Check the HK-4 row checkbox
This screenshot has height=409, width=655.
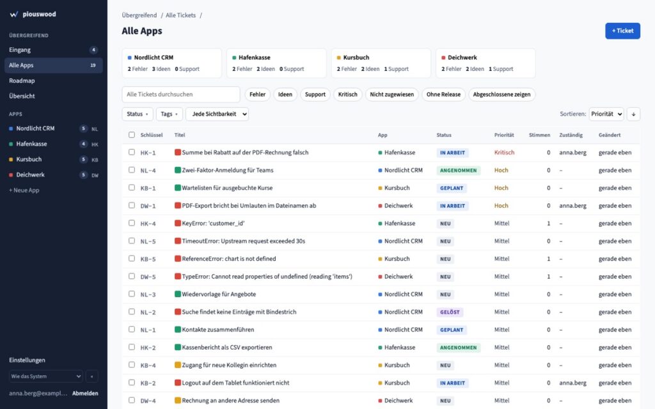[132, 223]
